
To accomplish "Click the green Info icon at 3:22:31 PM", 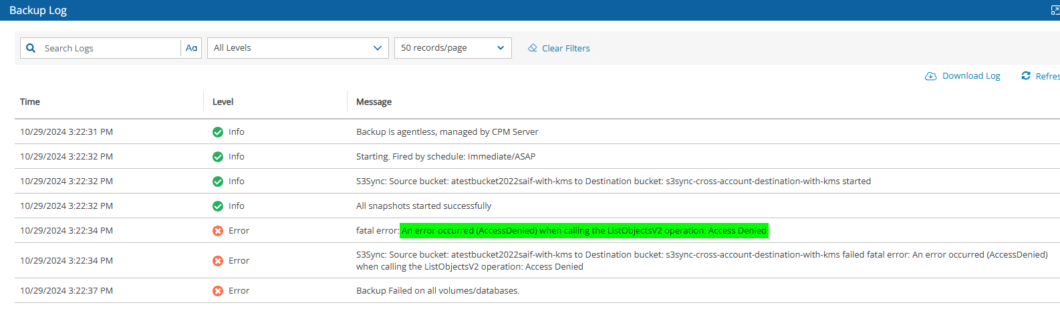I will [x=218, y=132].
